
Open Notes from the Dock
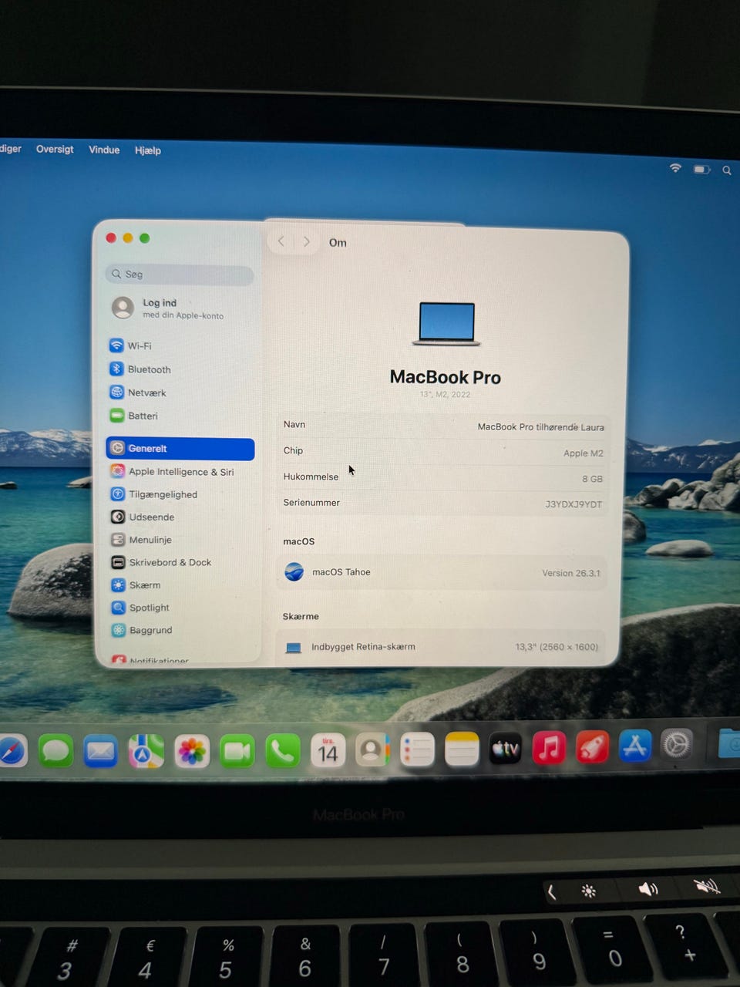click(462, 750)
